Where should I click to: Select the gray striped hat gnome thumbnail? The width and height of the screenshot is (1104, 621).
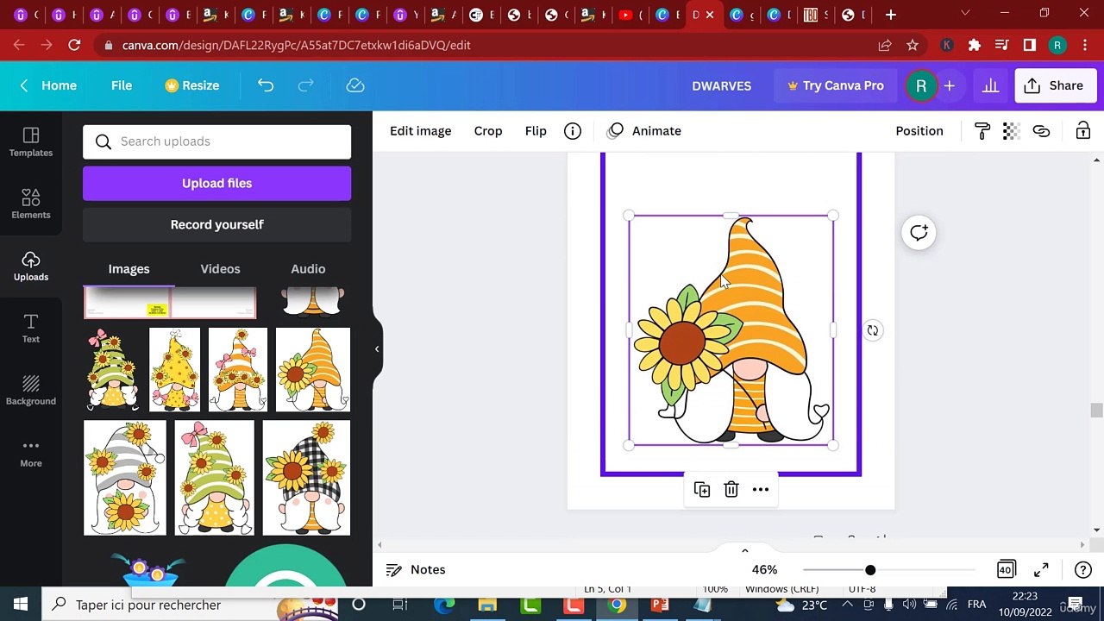(x=125, y=478)
